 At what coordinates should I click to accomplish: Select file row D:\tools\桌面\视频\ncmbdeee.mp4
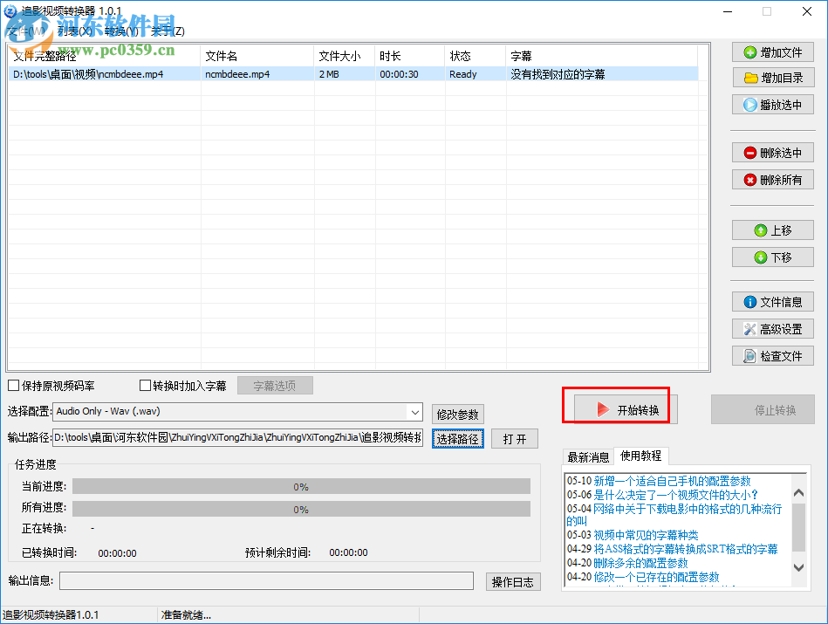pyautogui.click(x=352, y=74)
